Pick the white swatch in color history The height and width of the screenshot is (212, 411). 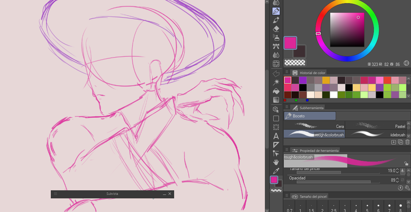point(333,95)
